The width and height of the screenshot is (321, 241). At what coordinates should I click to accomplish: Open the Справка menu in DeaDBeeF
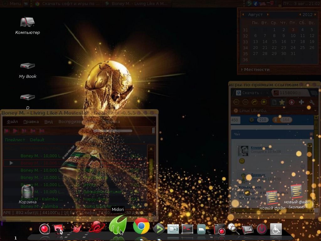[x=111, y=122]
